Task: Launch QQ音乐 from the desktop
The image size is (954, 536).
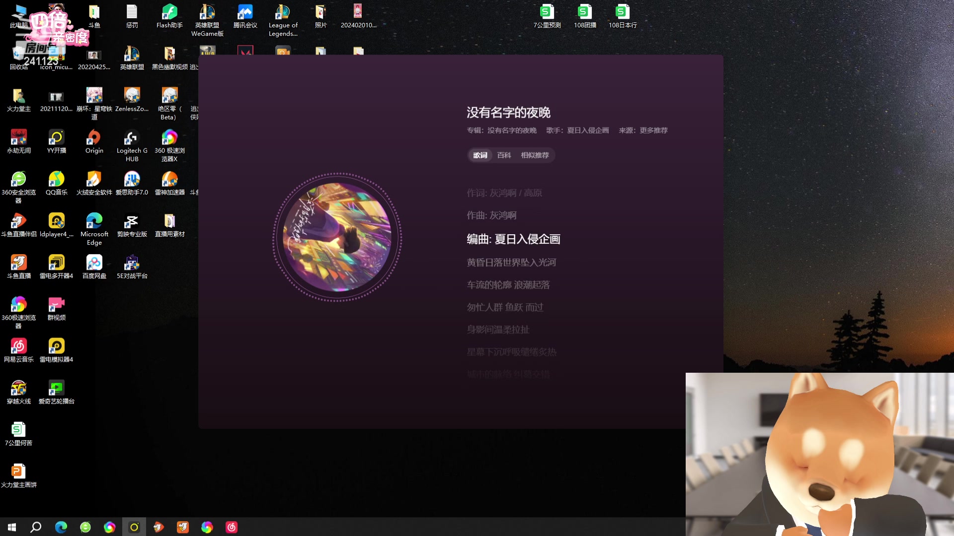Action: pos(56,179)
